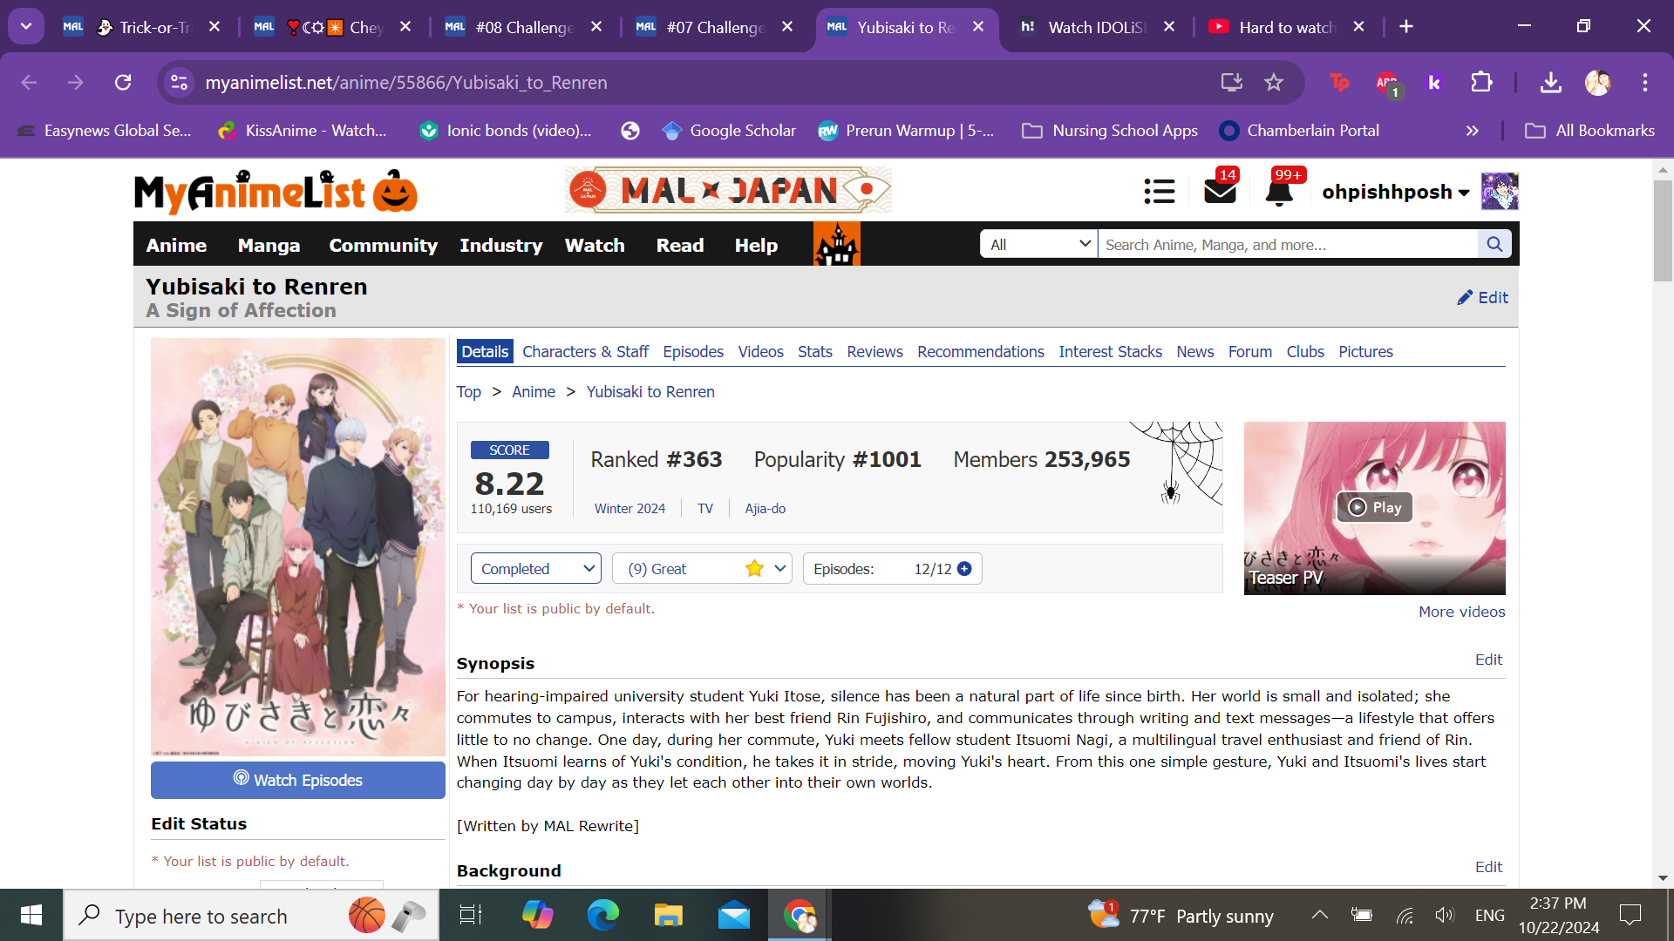Image resolution: width=1674 pixels, height=941 pixels.
Task: Open Microsoft Edge from the taskbar
Action: tap(602, 915)
